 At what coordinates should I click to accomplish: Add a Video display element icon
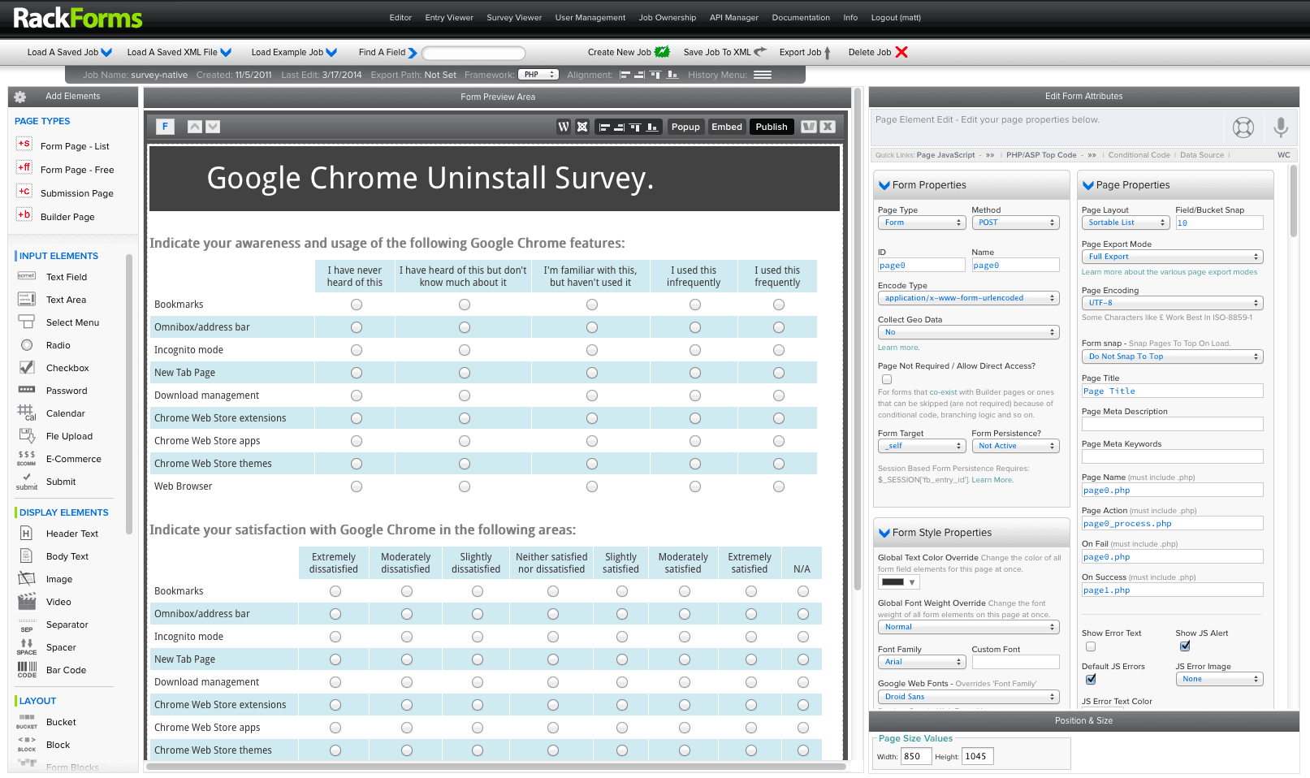[x=27, y=602]
